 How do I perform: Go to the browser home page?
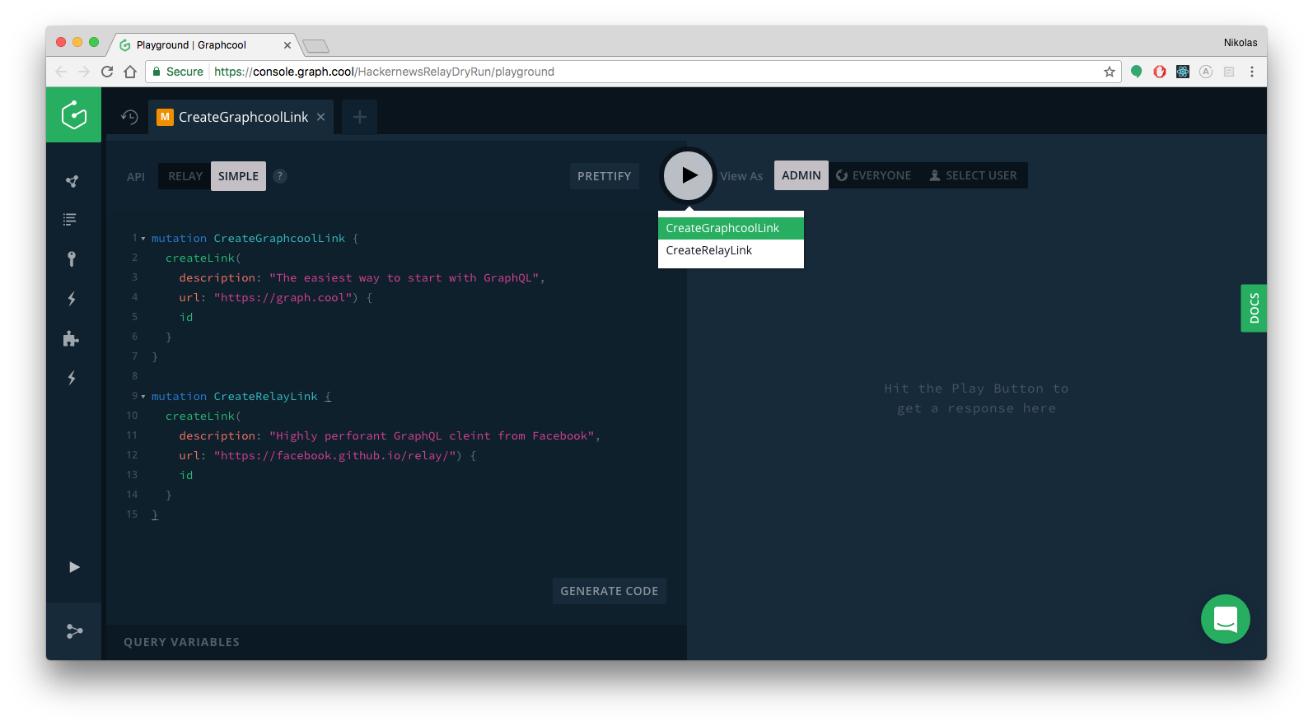(x=130, y=72)
